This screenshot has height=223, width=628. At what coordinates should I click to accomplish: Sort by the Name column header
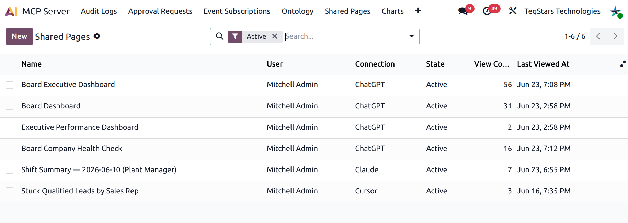pos(32,64)
